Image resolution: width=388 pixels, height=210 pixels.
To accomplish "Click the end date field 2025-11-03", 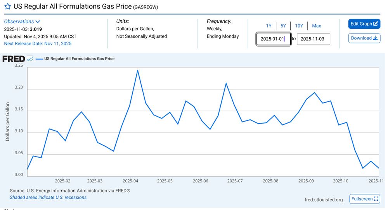I will pos(313,39).
